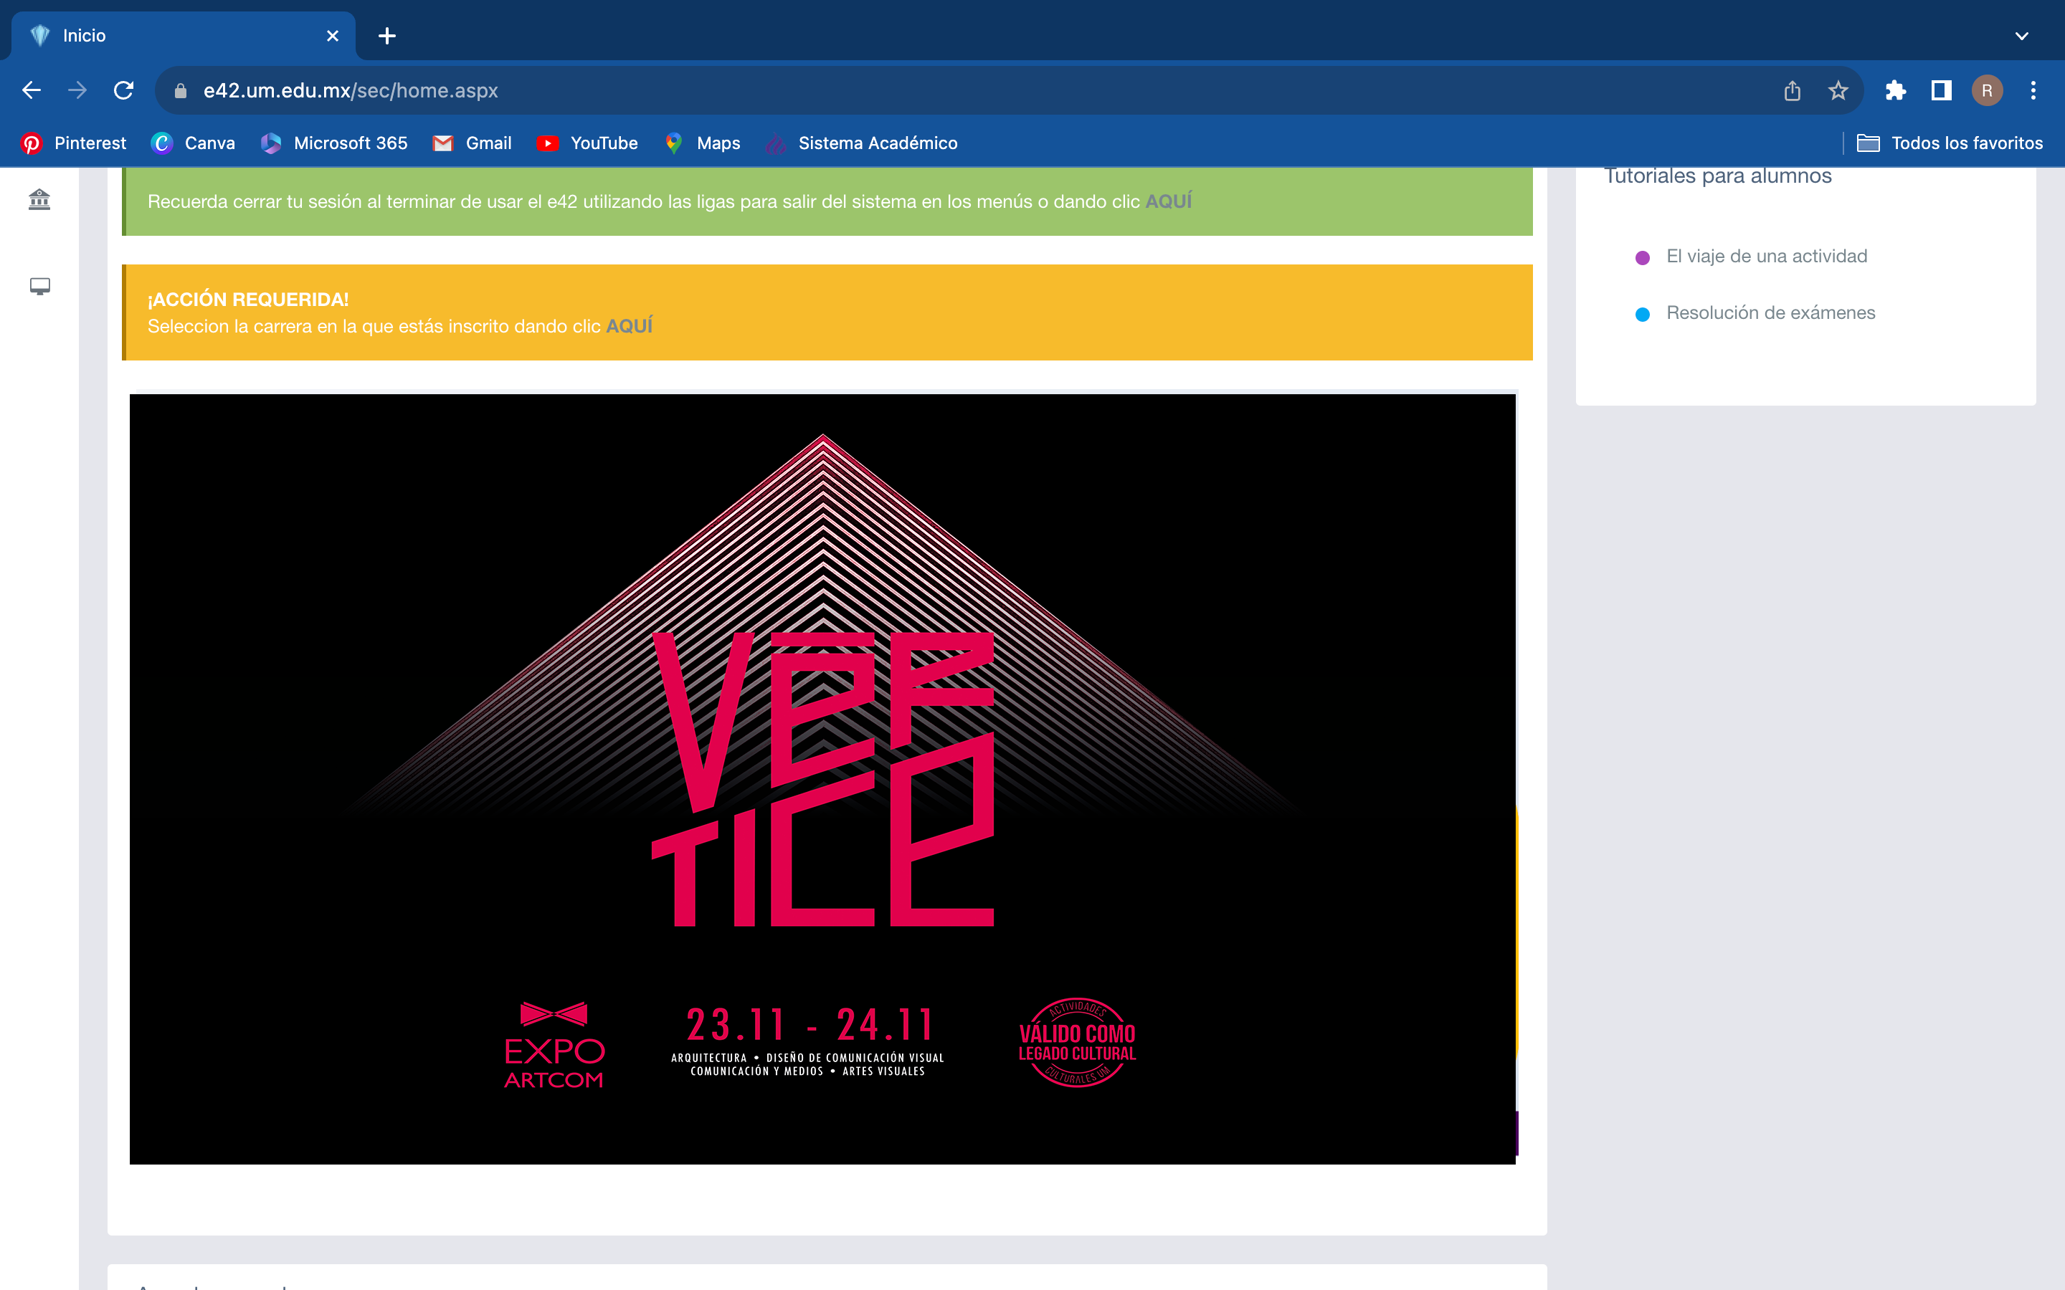Open the Vértice Expo Artcom banner image
This screenshot has height=1290, width=2065.
(822, 779)
